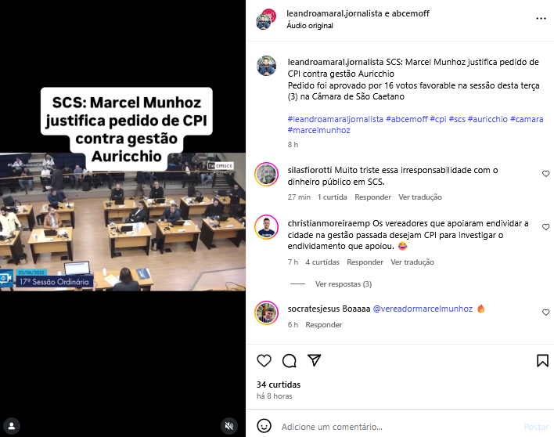
Task: Open the 34 curtidas likes list
Action: pyautogui.click(x=279, y=385)
